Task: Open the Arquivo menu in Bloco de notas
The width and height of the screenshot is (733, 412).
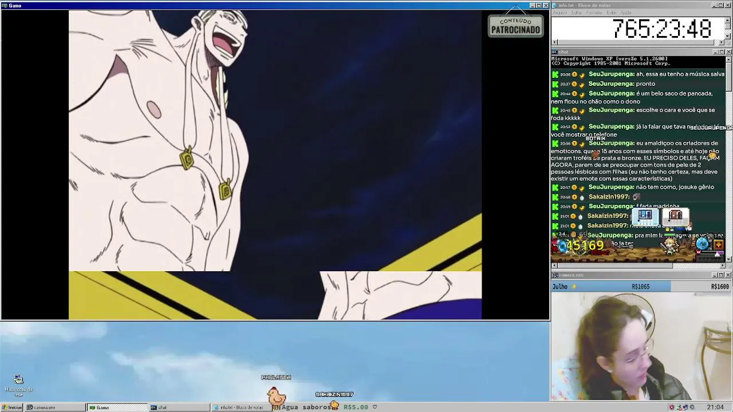Action: pos(559,13)
